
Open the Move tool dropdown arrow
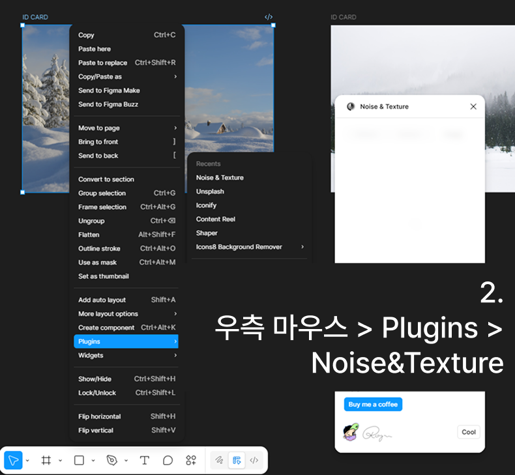(x=27, y=461)
